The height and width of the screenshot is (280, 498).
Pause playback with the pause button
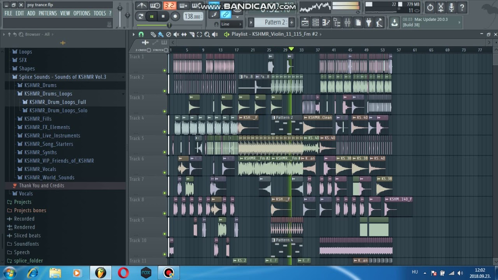click(x=152, y=16)
